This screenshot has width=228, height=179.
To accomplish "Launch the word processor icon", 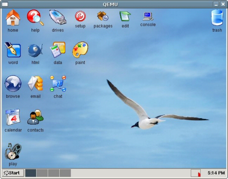I will (x=13, y=50).
